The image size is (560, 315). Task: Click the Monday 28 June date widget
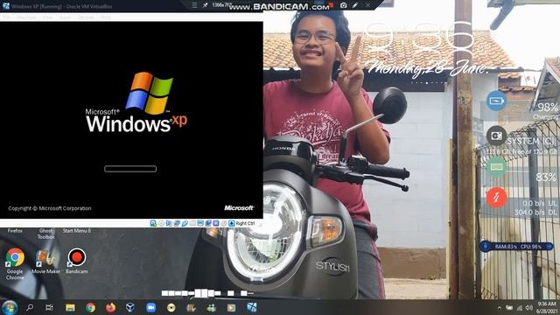pyautogui.click(x=428, y=68)
